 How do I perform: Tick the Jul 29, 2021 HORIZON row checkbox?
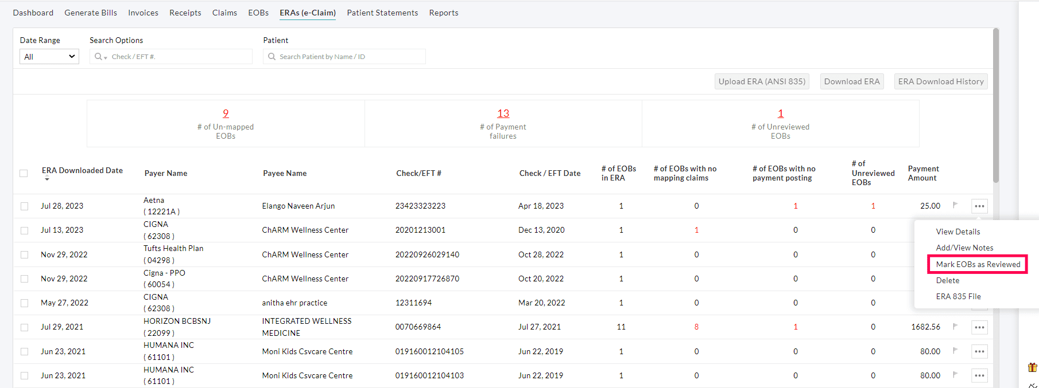pyautogui.click(x=24, y=327)
